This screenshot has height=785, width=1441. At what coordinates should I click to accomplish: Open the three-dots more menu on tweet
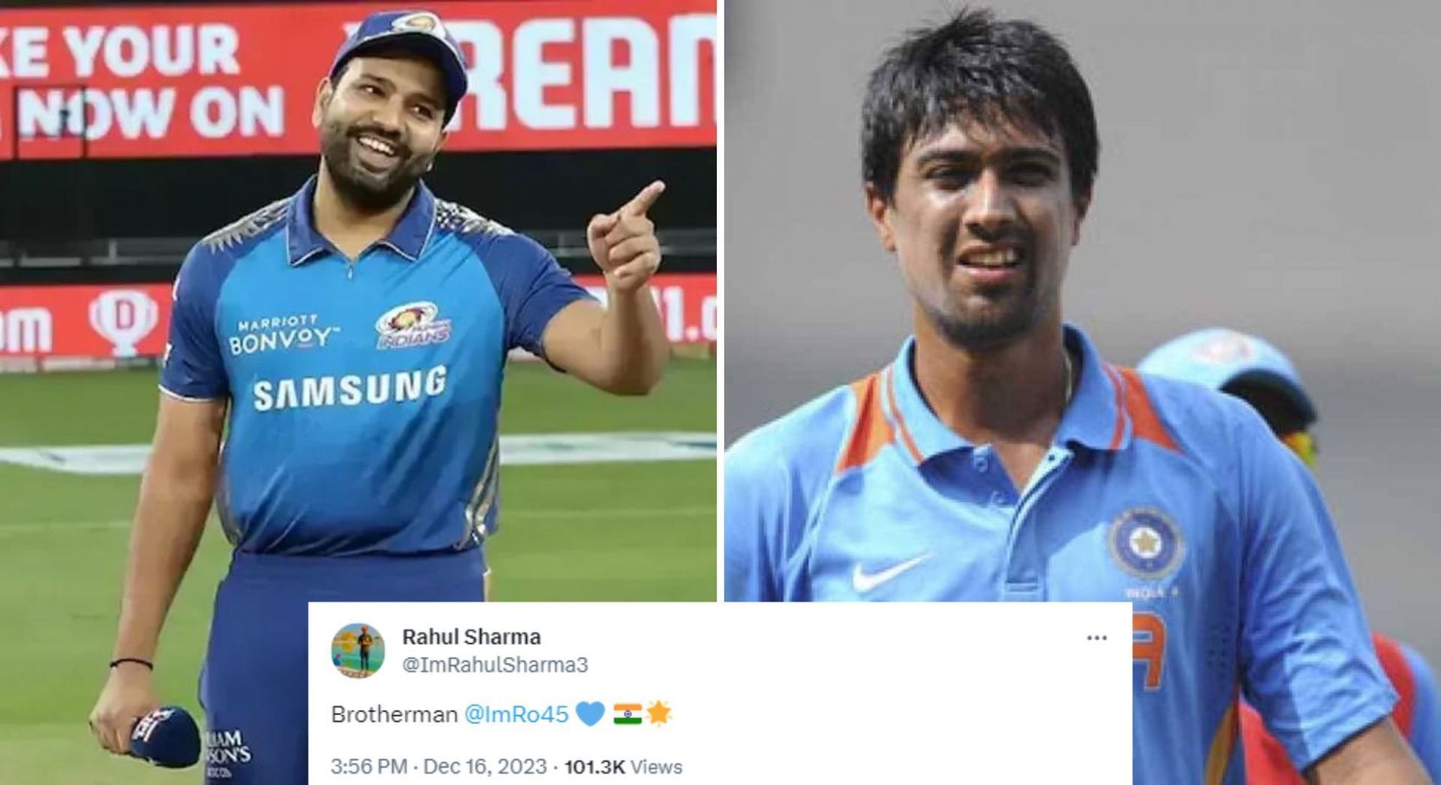(1097, 638)
